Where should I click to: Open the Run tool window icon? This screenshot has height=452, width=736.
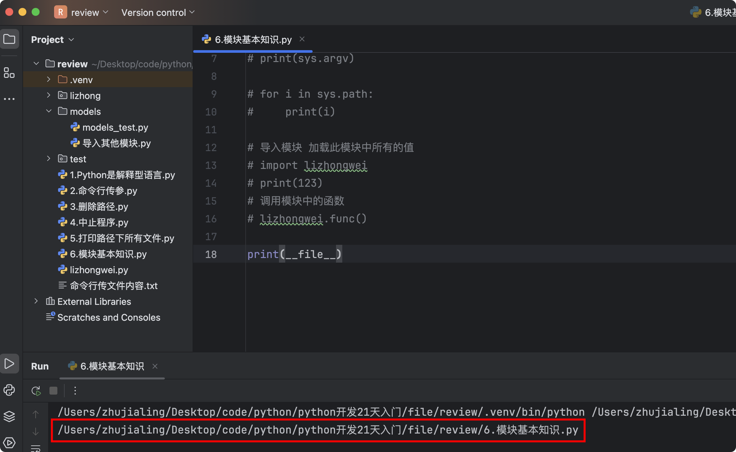(9, 364)
